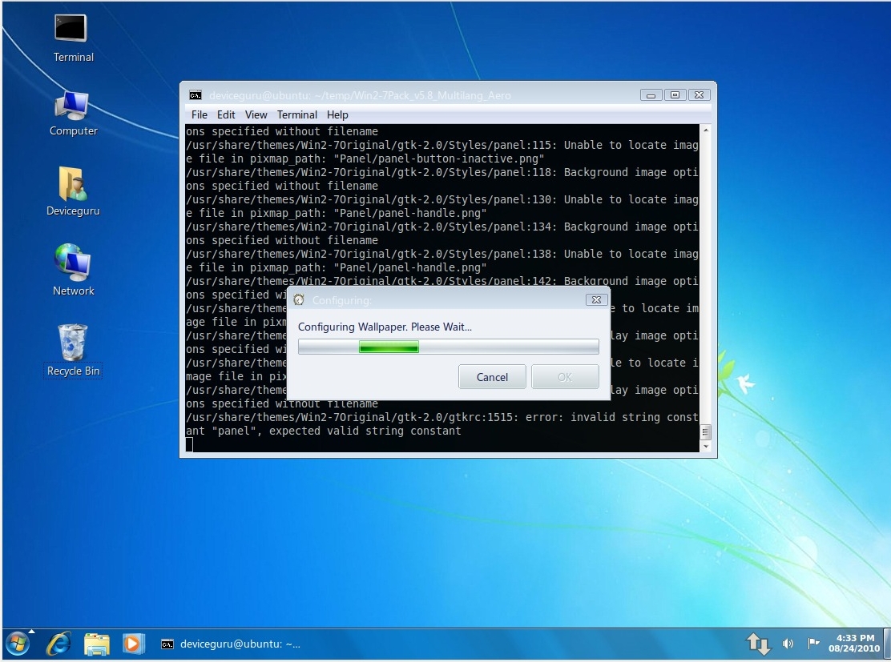The image size is (891, 662).
Task: Click the network arrows tray icon
Action: (758, 644)
